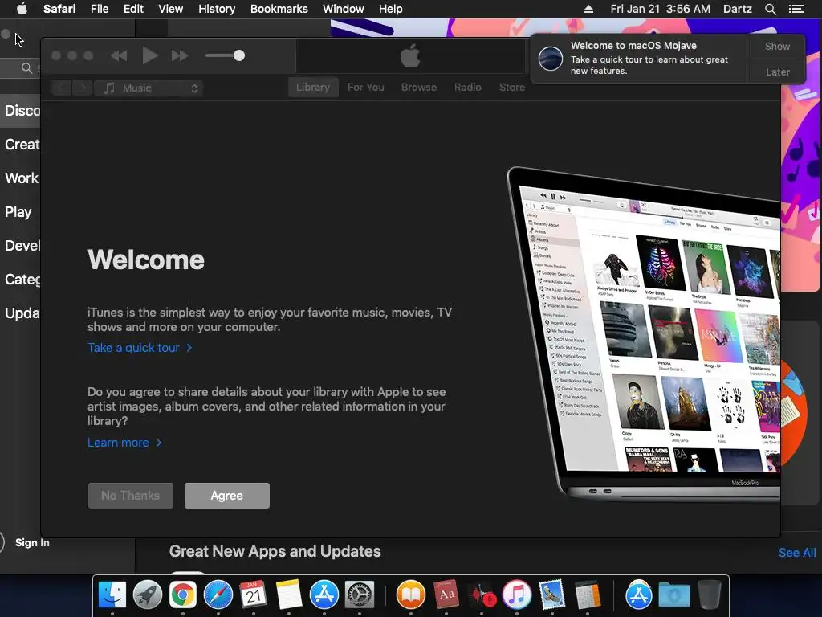Click the No Thanks button
The width and height of the screenshot is (822, 617).
[131, 496]
